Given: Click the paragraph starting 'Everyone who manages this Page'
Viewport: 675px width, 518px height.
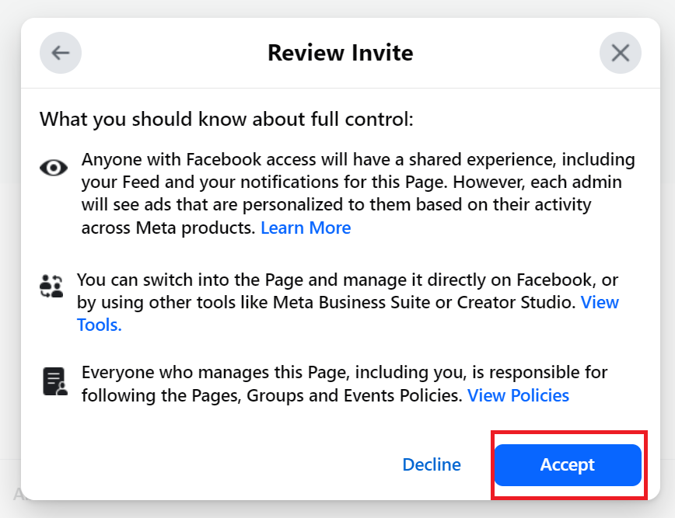Looking at the screenshot, I should click(344, 384).
